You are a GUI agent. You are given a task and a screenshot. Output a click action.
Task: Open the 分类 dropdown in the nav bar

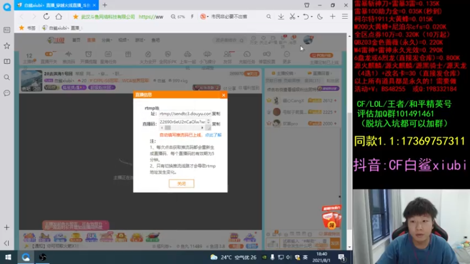point(106,40)
